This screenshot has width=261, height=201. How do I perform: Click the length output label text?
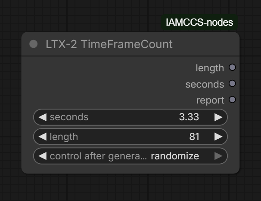(210, 68)
